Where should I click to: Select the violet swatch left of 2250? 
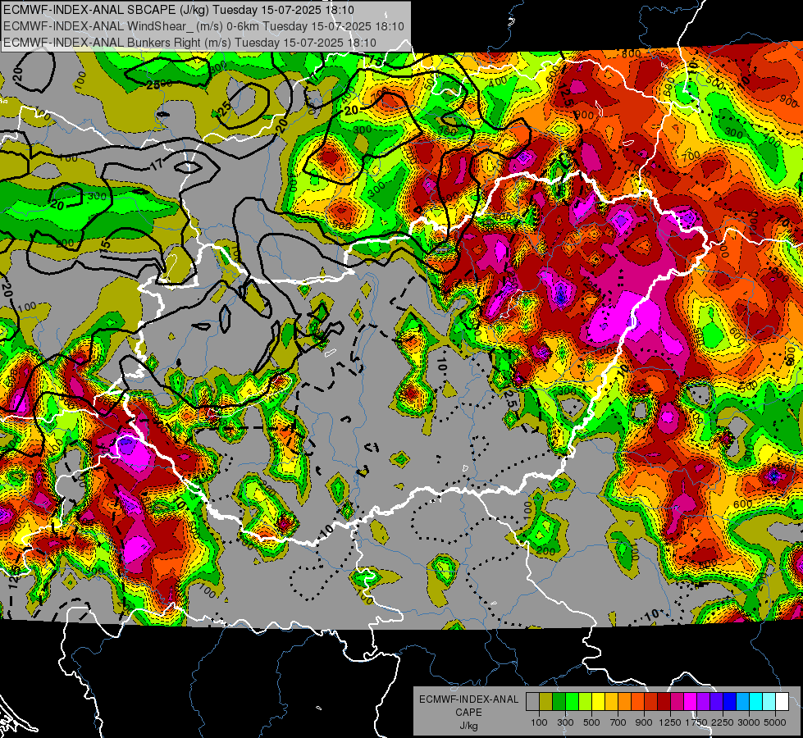point(716,701)
